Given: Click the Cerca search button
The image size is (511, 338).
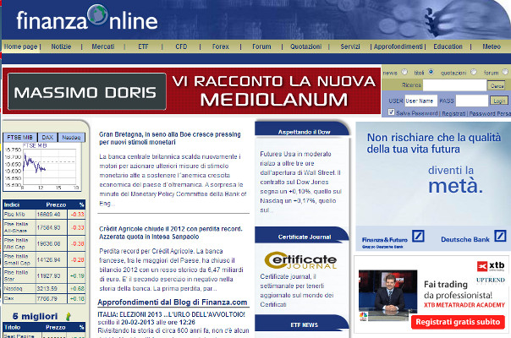Looking at the screenshot, I should click(497, 85).
